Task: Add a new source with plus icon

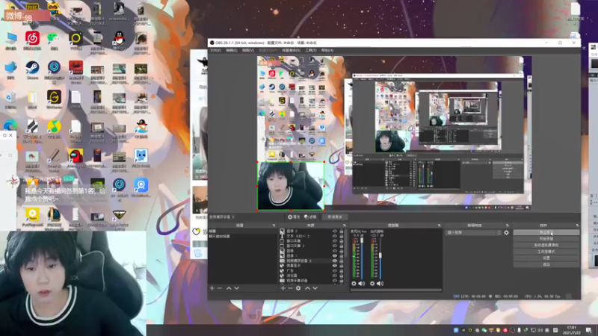Action: click(x=283, y=288)
